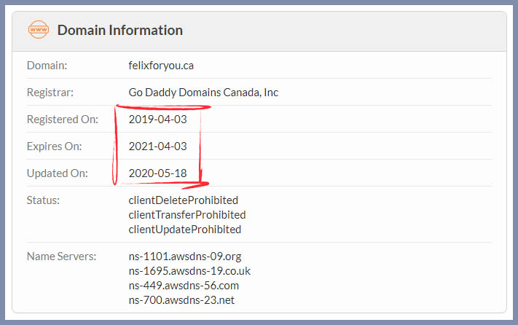The image size is (518, 325).
Task: Select the felixforyou.ca domain name
Action: coord(161,66)
